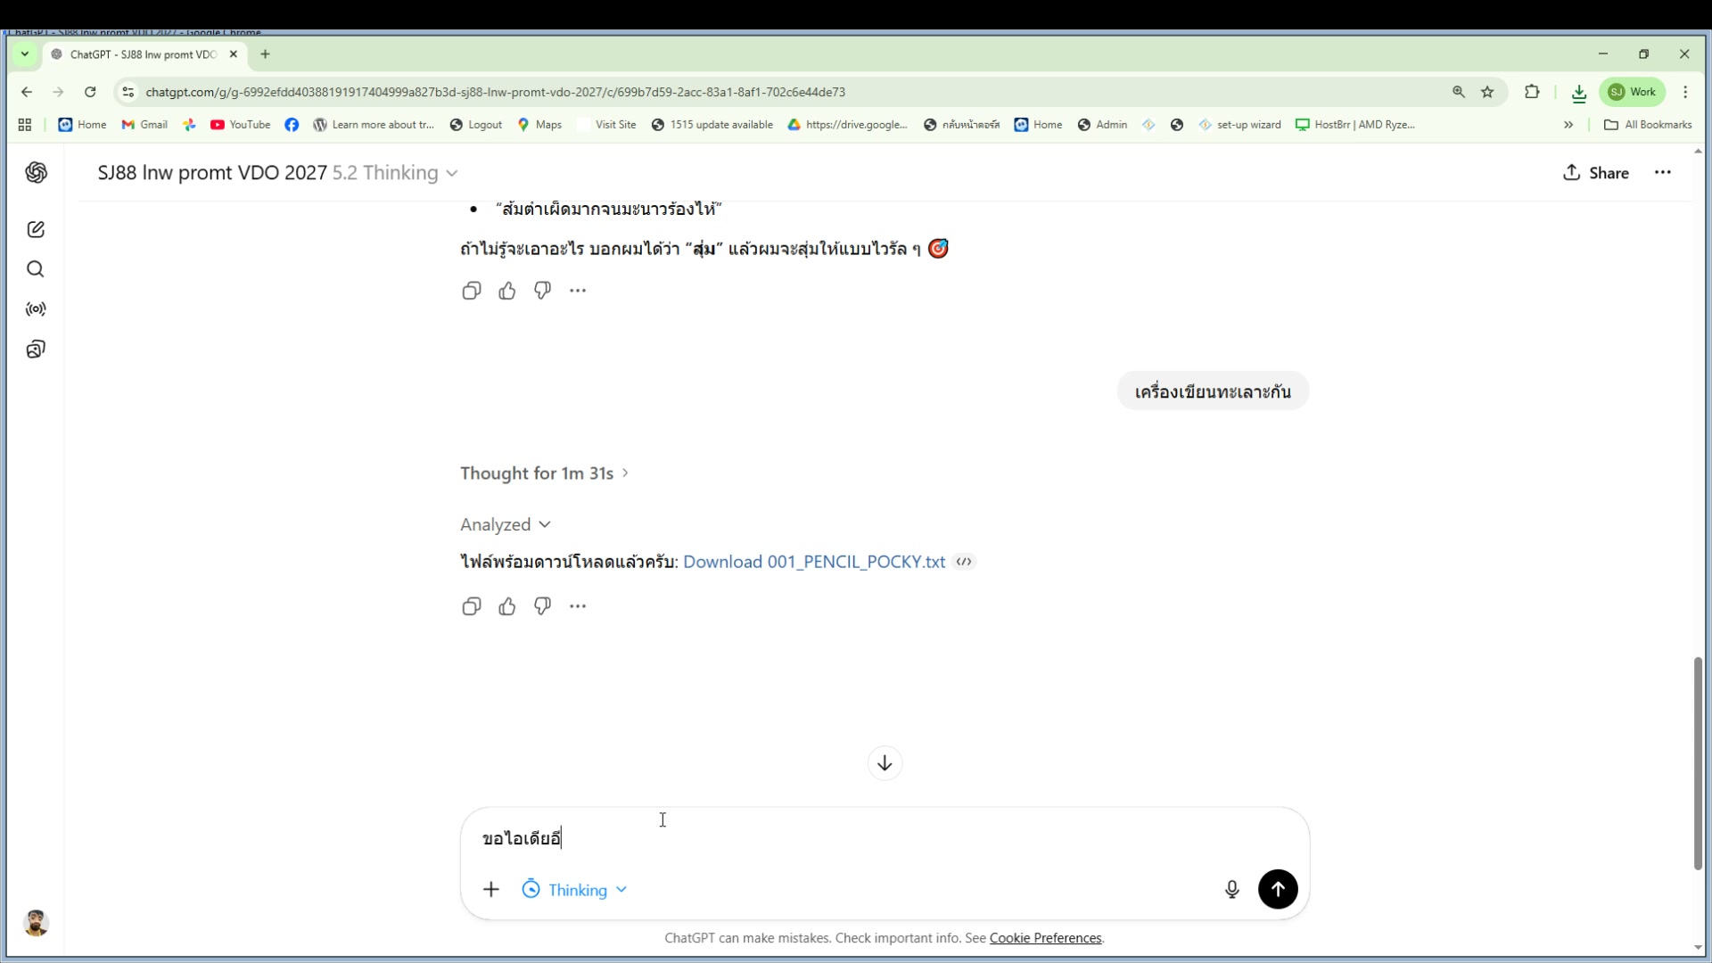Click Download 001_PENCIL_POCKY.txt link
The image size is (1712, 963).
pyautogui.click(x=813, y=562)
